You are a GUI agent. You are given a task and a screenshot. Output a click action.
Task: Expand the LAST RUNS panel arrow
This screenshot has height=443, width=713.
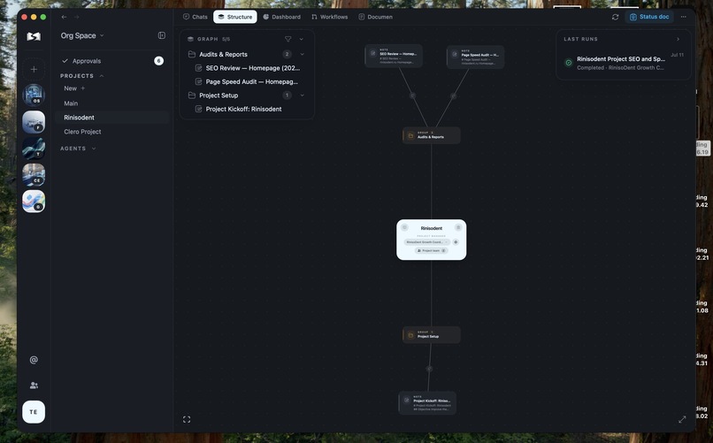pos(678,39)
